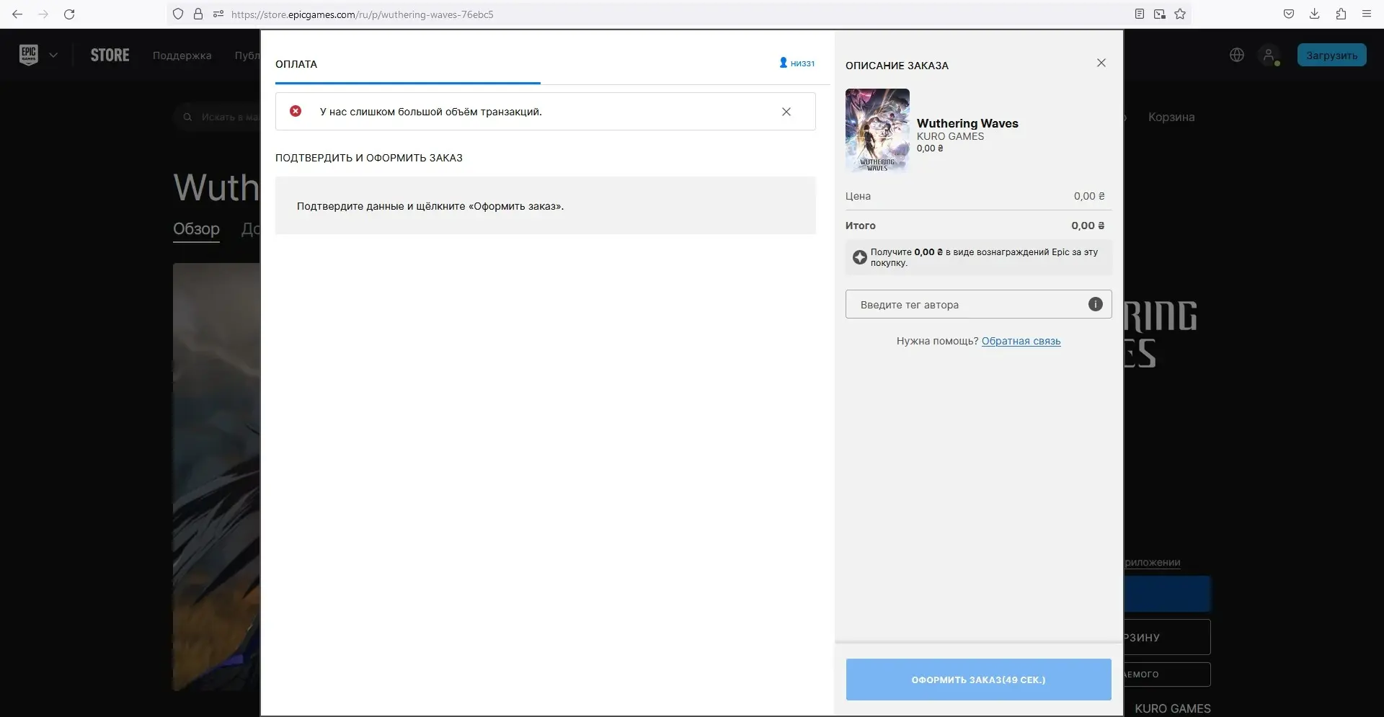Open the browser hamburger menu

click(1367, 14)
